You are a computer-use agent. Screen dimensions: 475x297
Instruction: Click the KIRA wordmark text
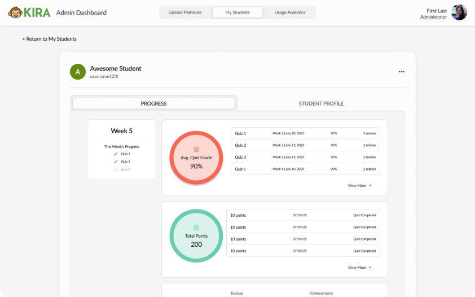point(37,12)
